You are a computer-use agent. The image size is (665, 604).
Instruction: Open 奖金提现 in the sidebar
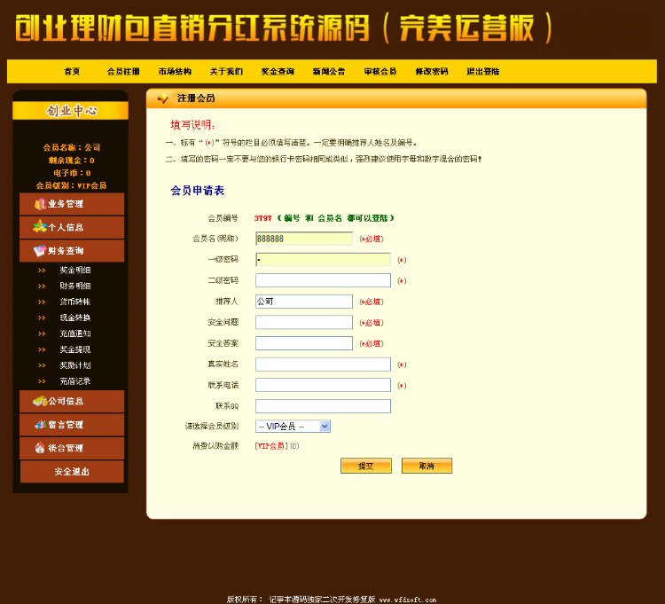(x=75, y=349)
